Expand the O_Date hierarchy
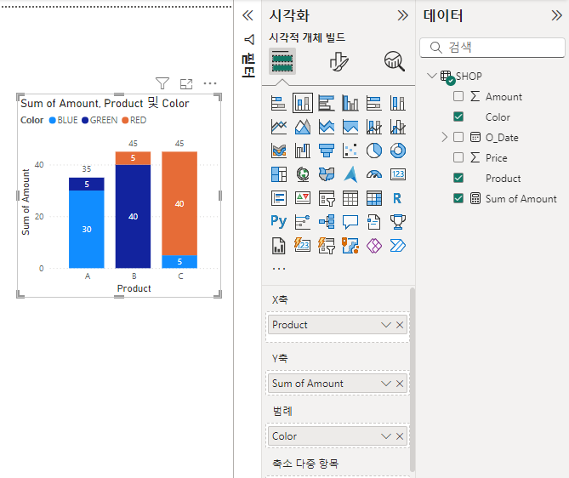Viewport: 569px width, 478px height. point(445,137)
